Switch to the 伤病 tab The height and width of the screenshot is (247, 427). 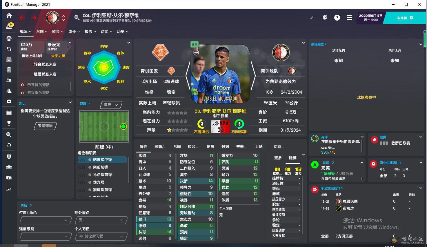click(x=210, y=147)
